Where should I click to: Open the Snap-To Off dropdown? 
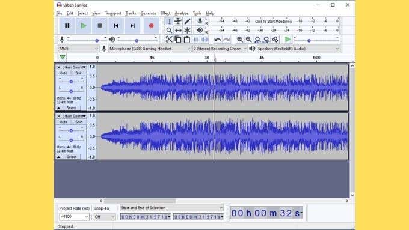click(105, 217)
